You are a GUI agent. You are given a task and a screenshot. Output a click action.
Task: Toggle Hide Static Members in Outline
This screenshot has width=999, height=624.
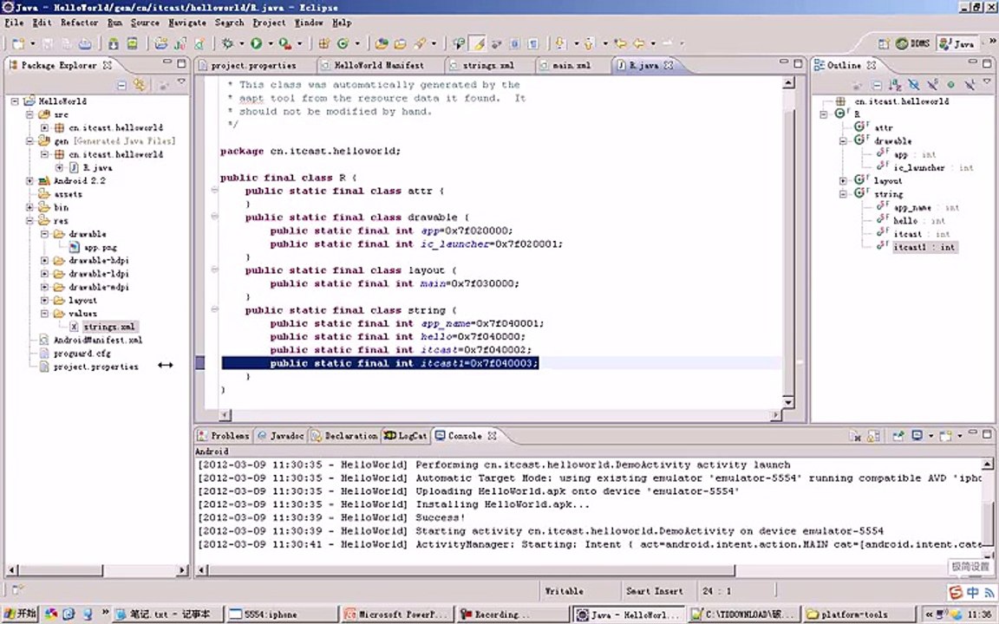(932, 84)
